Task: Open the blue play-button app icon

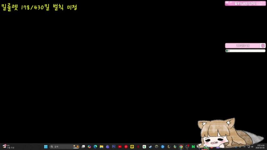Action: pyautogui.click(x=163, y=147)
